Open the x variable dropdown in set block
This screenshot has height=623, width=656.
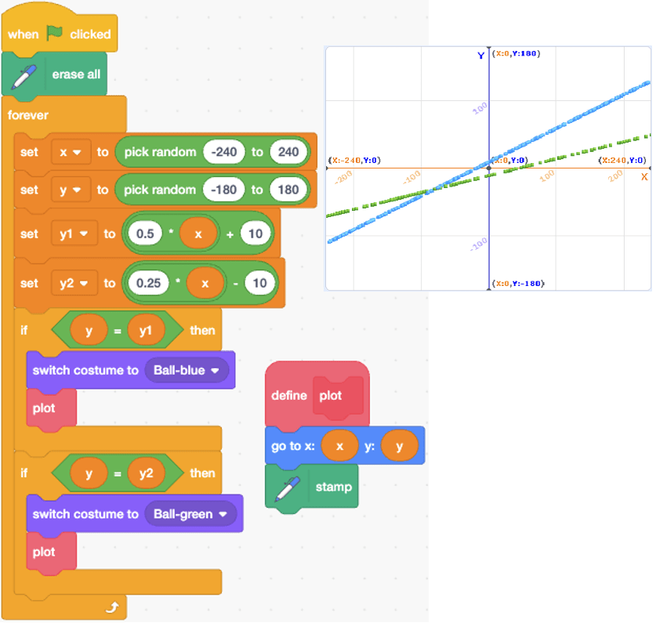(71, 152)
